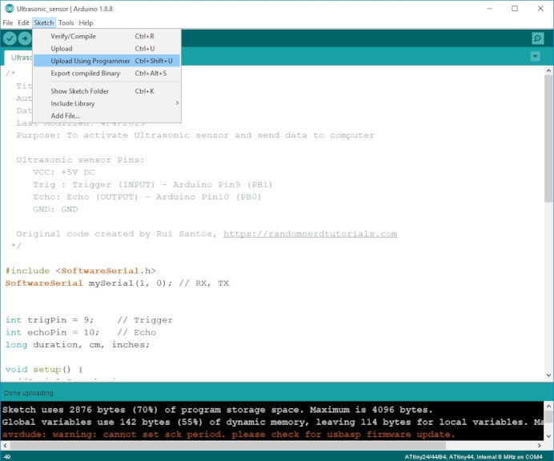Open the Tools menu
The width and height of the screenshot is (554, 461).
pos(66,23)
